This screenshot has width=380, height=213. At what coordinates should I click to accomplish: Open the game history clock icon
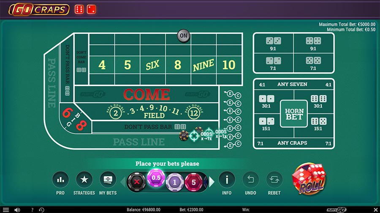click(41, 210)
